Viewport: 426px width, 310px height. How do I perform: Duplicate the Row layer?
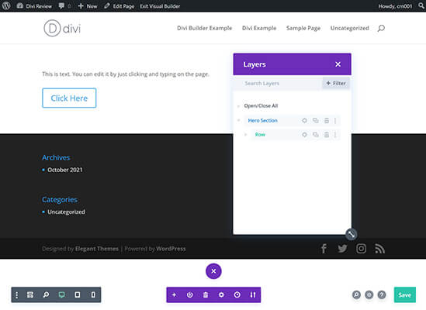tap(315, 135)
